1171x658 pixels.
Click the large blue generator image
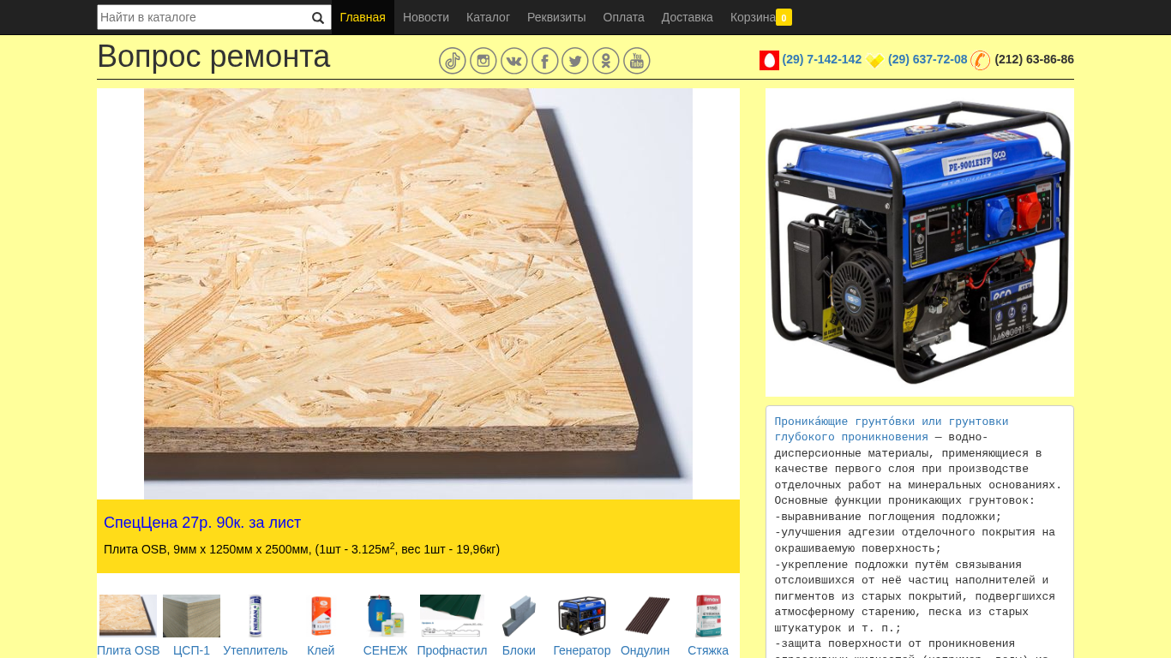click(920, 242)
